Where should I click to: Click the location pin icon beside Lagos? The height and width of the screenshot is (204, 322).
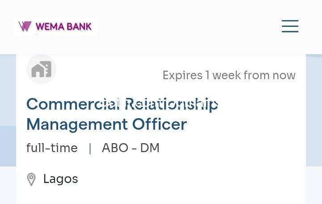(31, 179)
